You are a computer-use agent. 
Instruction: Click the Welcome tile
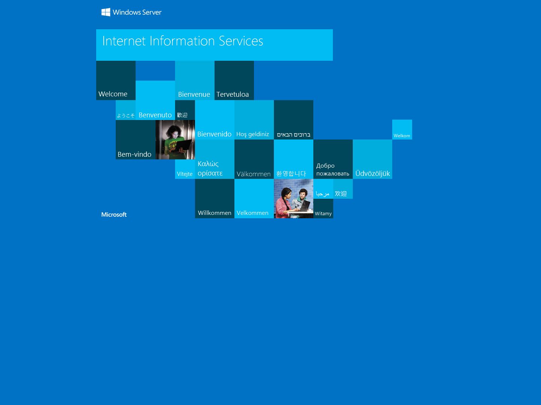[116, 80]
